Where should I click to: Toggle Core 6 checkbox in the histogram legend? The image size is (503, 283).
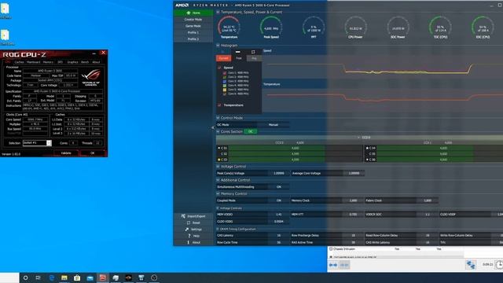tap(225, 94)
